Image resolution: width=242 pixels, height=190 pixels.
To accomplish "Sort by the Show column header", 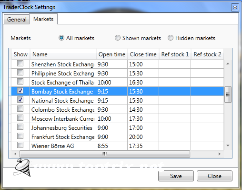I will (x=20, y=54).
